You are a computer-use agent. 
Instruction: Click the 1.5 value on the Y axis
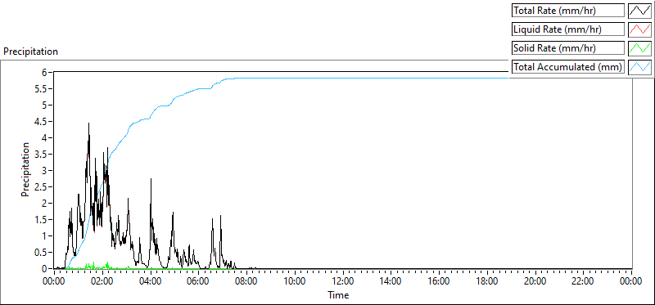click(42, 219)
